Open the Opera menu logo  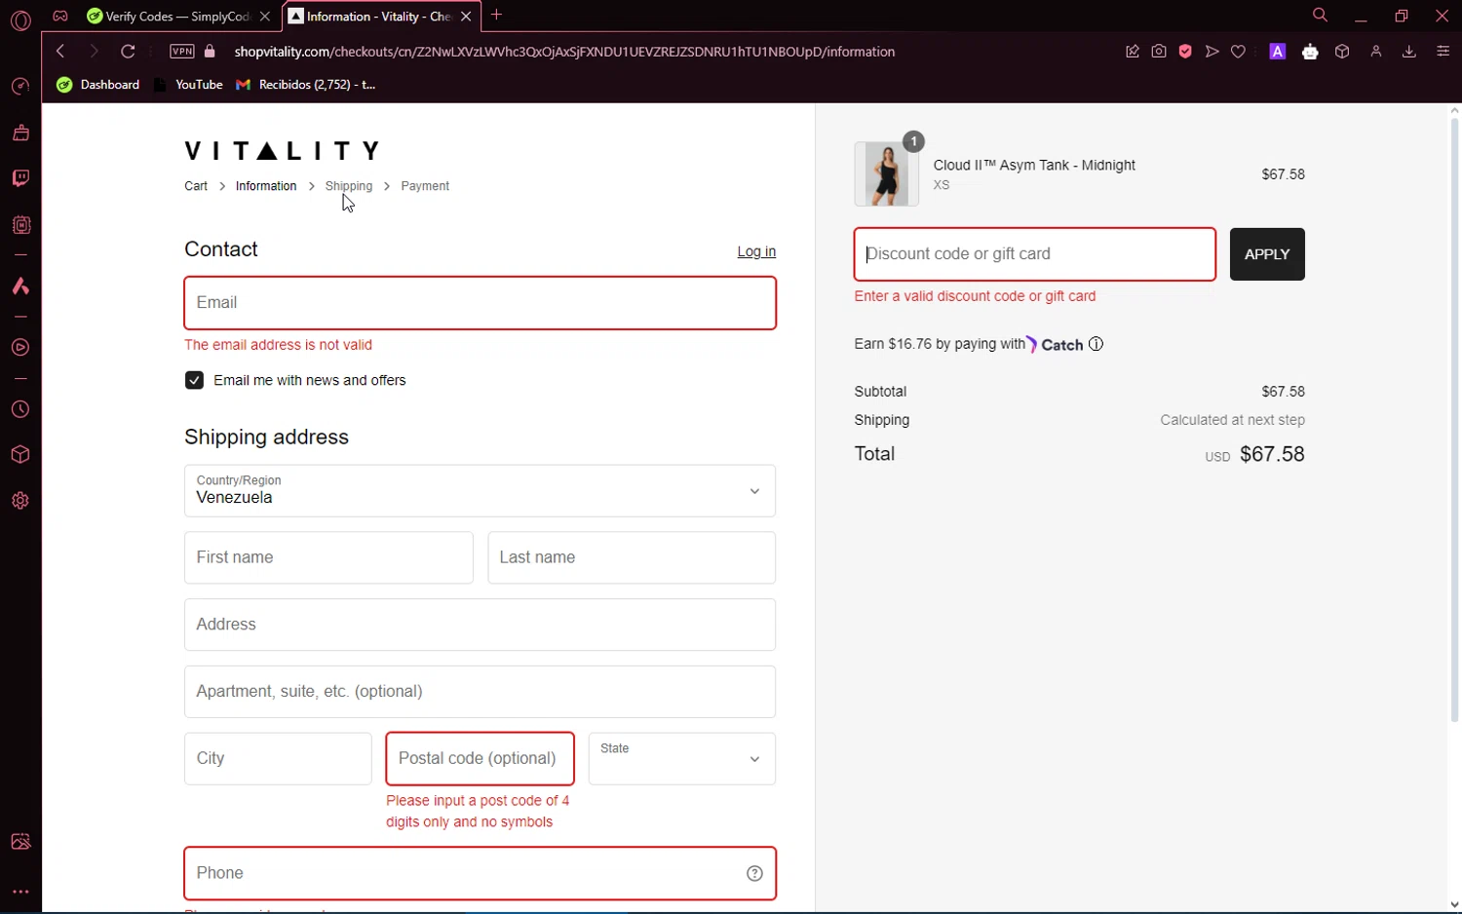tap(20, 19)
